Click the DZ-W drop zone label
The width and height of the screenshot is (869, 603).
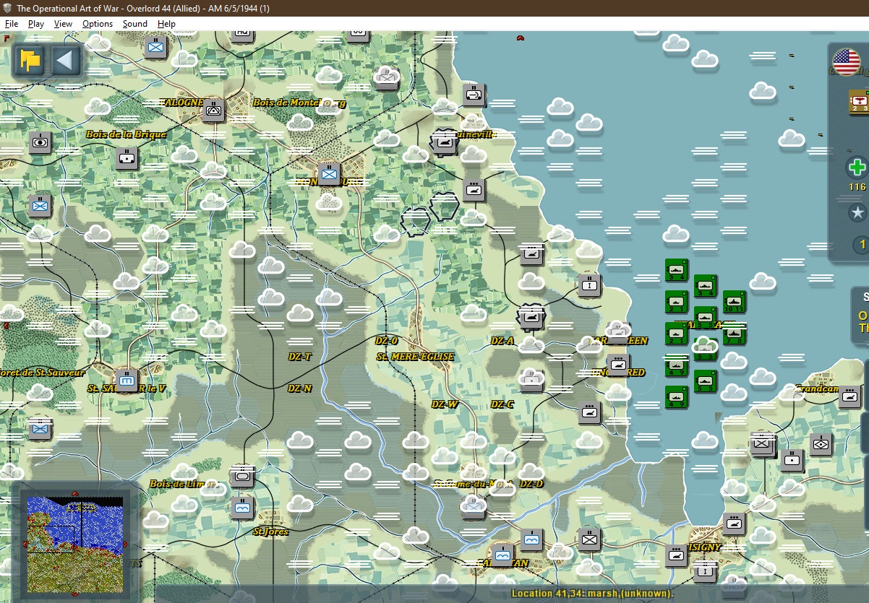click(x=445, y=404)
